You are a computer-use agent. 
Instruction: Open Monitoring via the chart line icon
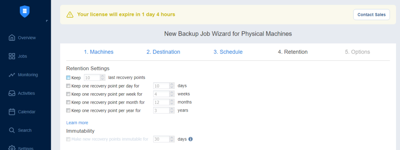pos(12,75)
